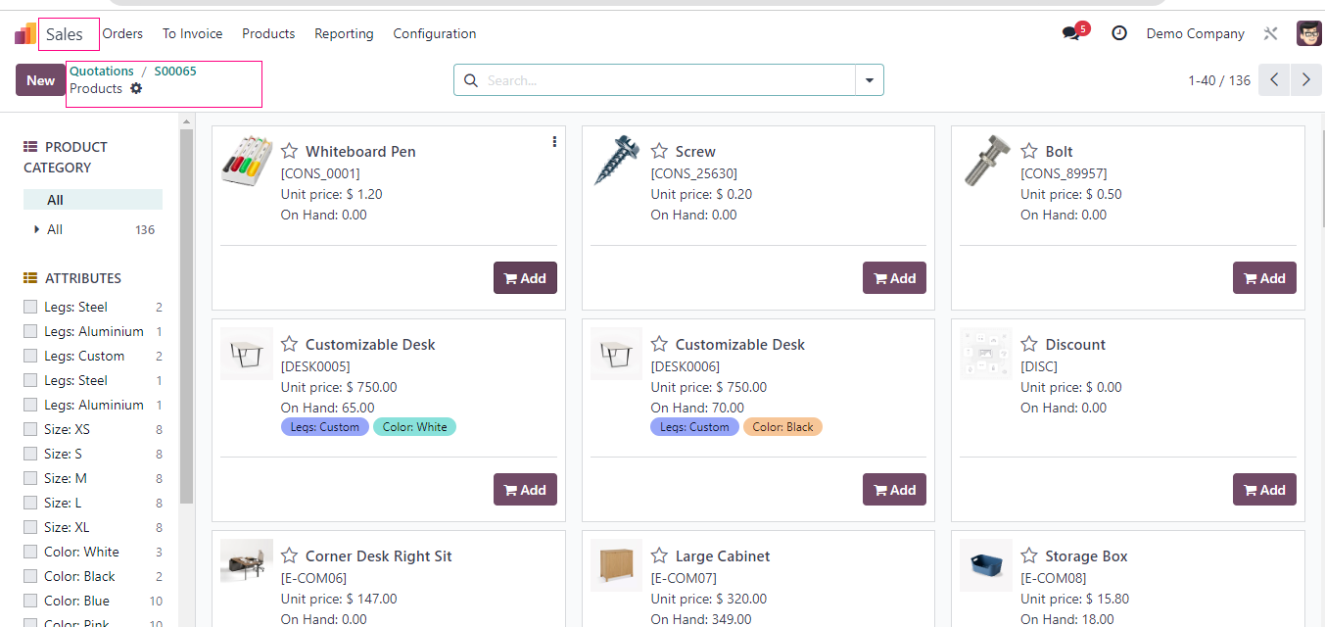
Task: Add the Bolt product to the order
Action: point(1264,278)
